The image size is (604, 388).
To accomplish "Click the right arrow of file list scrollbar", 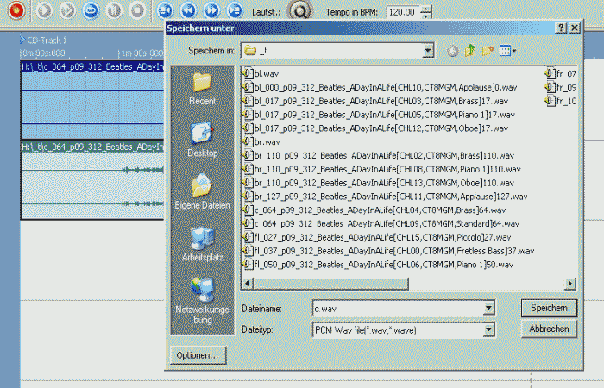I will 570,283.
